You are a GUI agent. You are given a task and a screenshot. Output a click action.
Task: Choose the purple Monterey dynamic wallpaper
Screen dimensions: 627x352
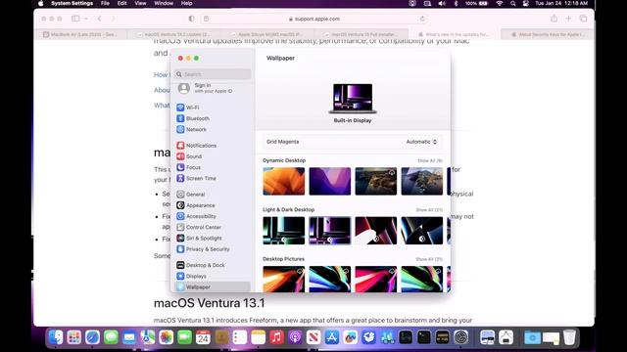click(x=330, y=181)
